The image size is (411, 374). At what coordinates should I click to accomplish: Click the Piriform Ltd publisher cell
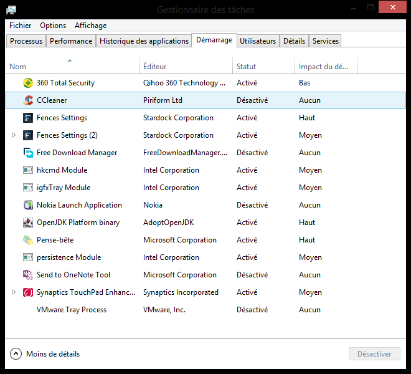(163, 100)
